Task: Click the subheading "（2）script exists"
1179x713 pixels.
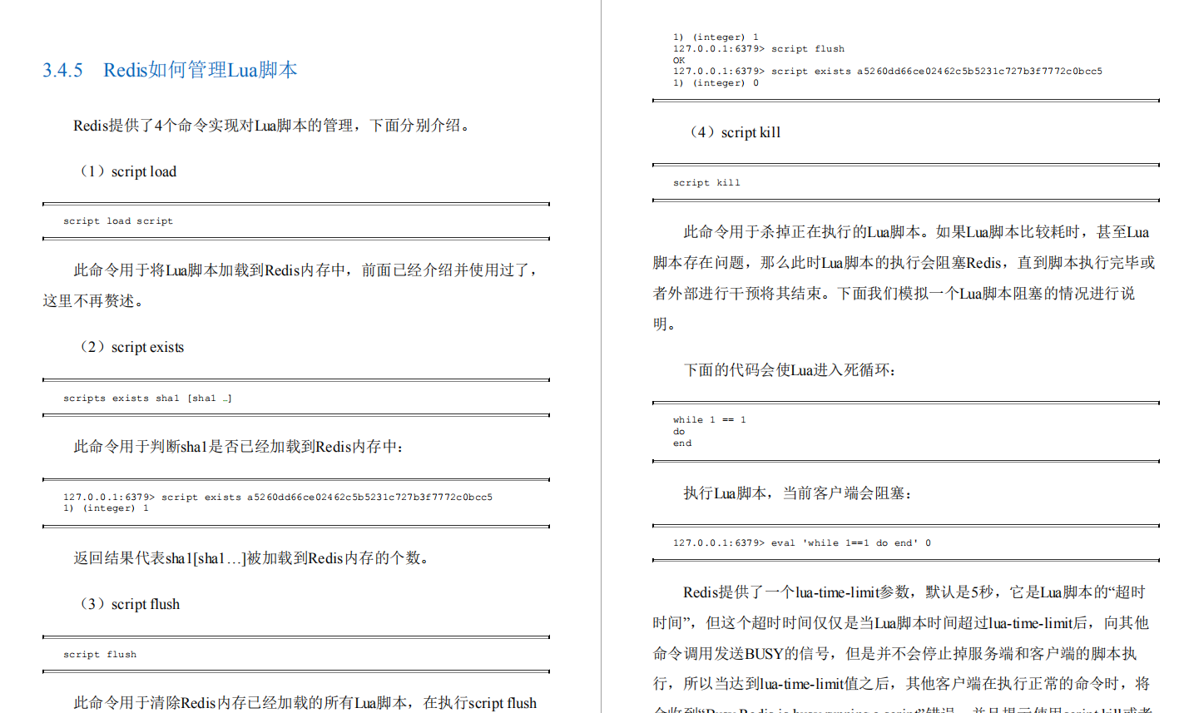Action: pyautogui.click(x=129, y=347)
